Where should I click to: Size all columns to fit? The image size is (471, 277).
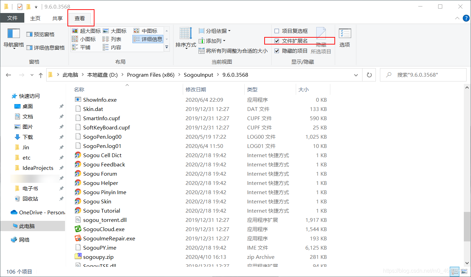(x=233, y=51)
